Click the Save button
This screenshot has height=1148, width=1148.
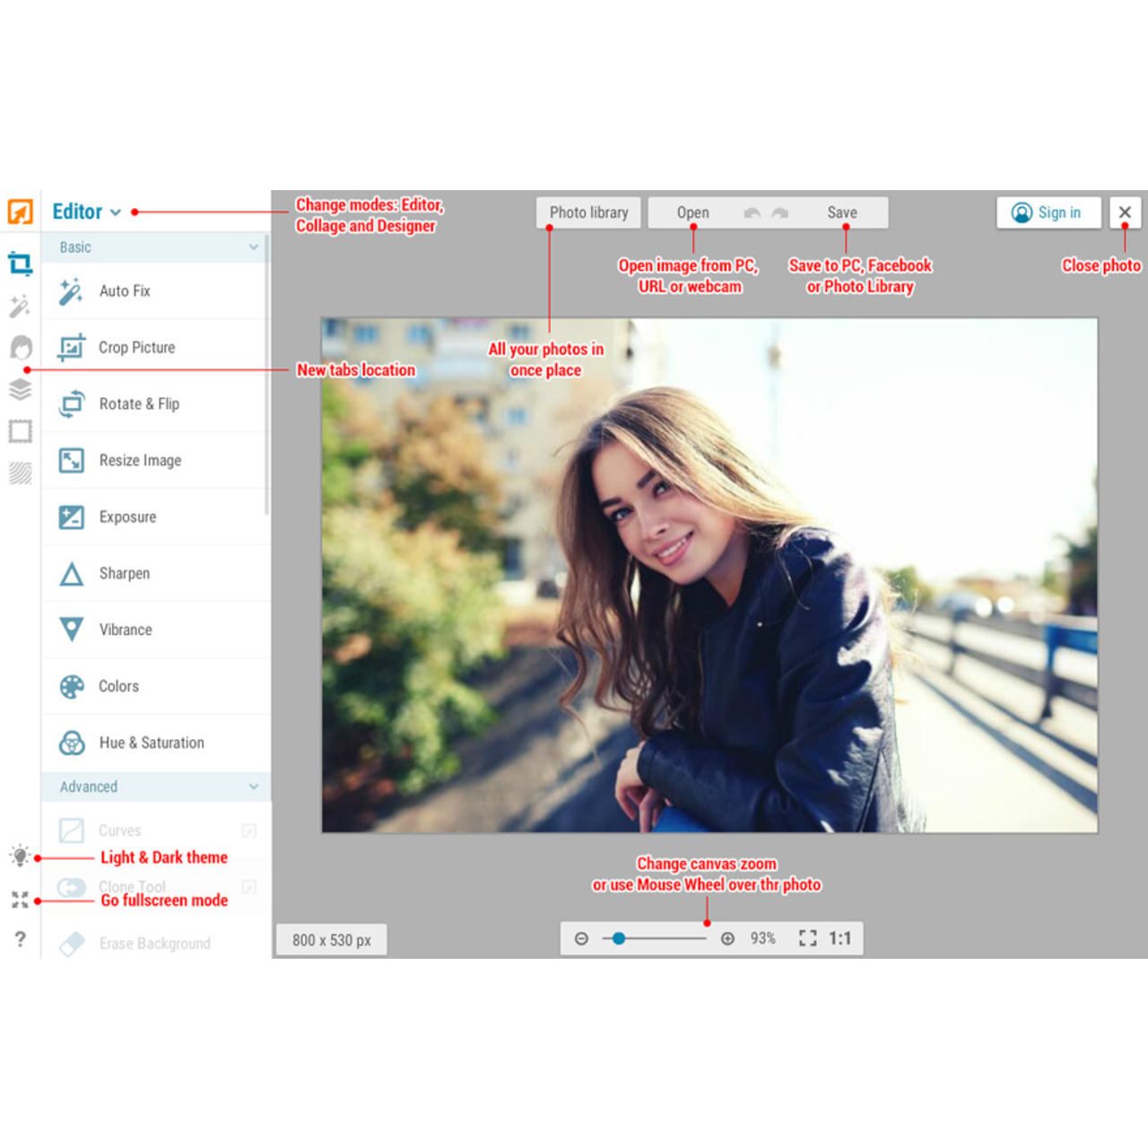[x=842, y=213]
